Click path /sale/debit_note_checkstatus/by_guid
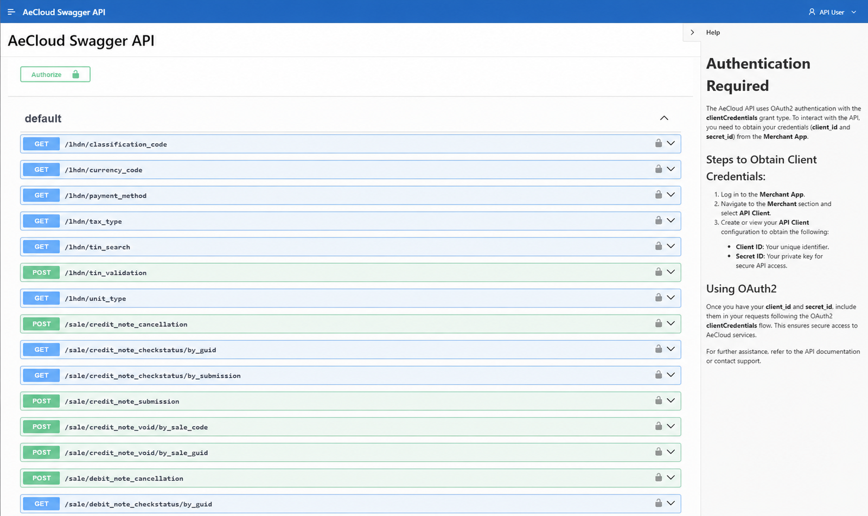 tap(138, 504)
